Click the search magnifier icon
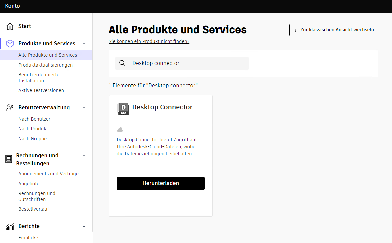392x243 pixels. (x=122, y=63)
